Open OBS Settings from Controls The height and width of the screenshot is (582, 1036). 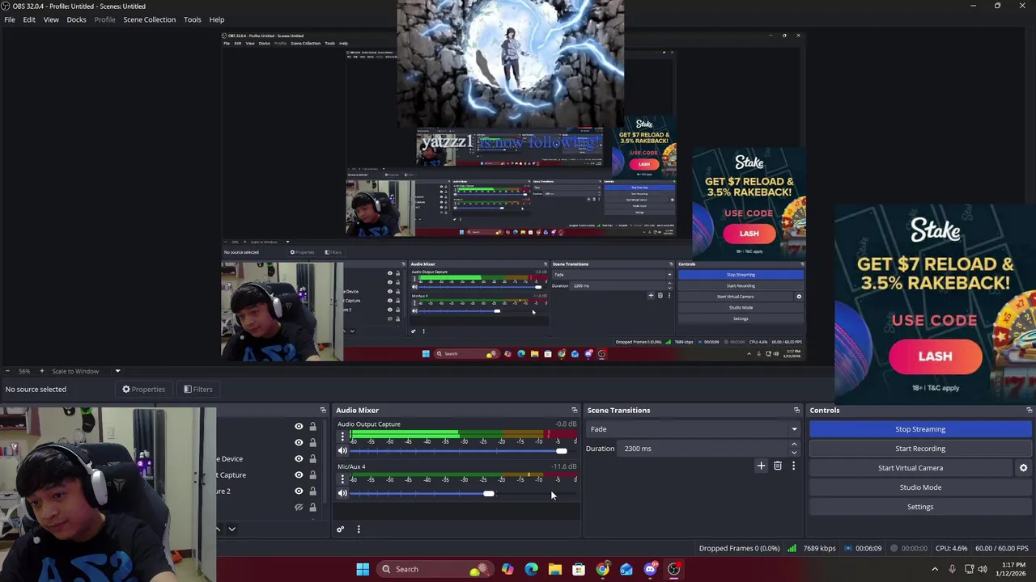coord(920,507)
